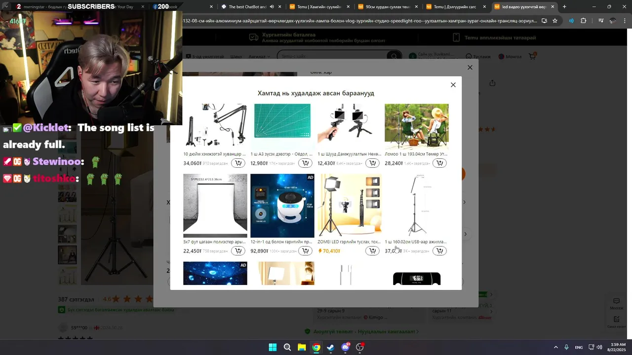Open the ZOMEI LED light product image
The height and width of the screenshot is (355, 632).
(350, 206)
